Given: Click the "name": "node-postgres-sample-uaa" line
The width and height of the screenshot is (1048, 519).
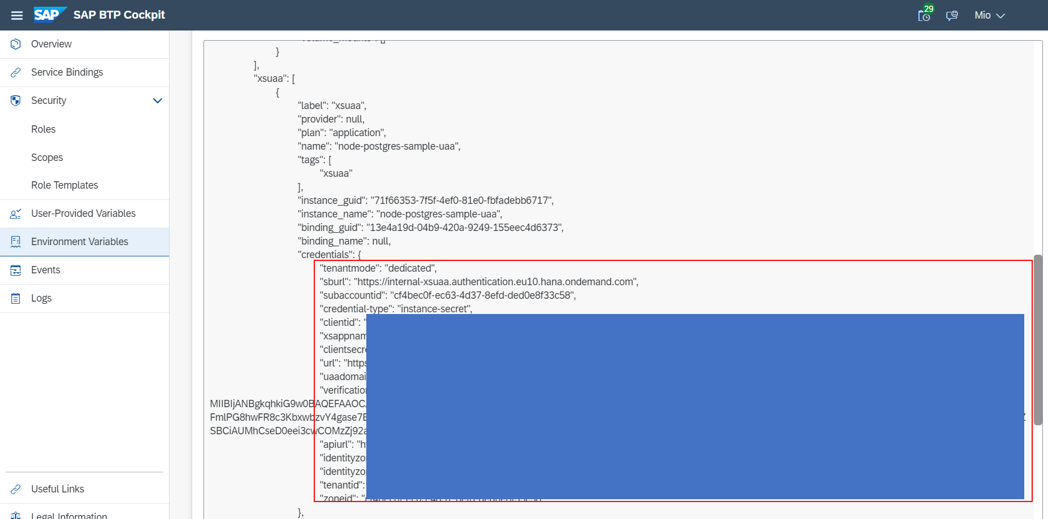Looking at the screenshot, I should point(379,146).
